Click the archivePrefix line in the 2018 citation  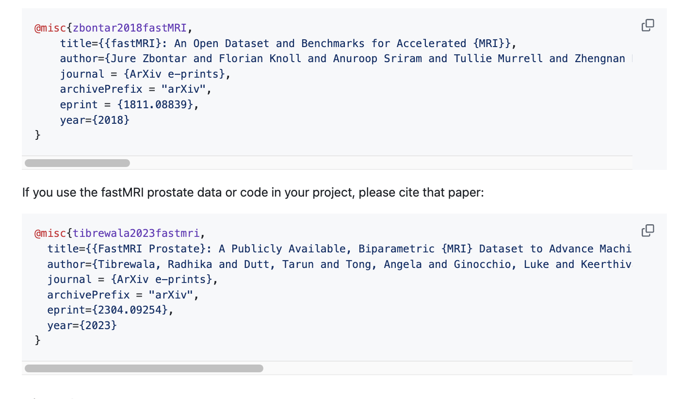136,89
